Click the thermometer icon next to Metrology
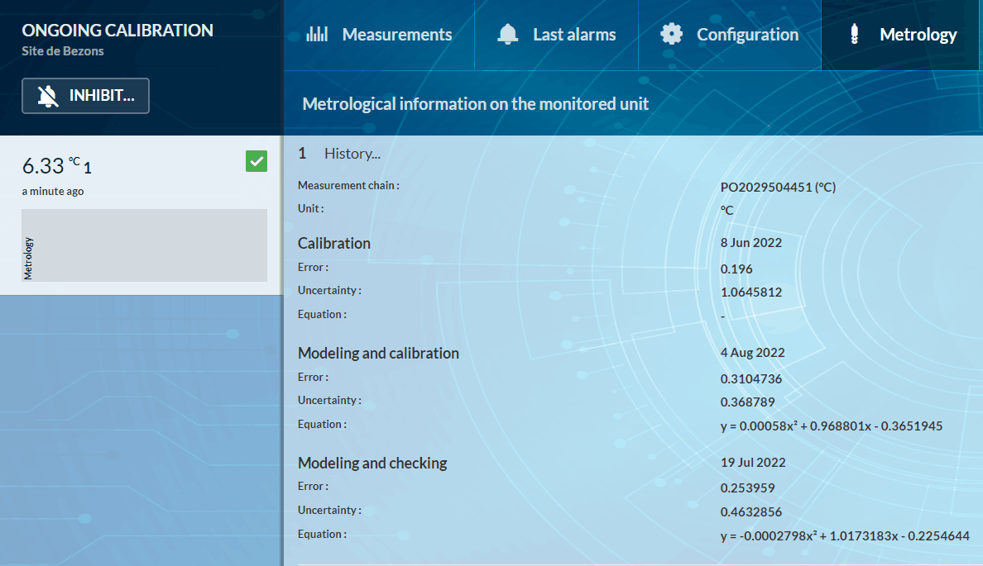Viewport: 983px width, 566px height. [x=854, y=34]
